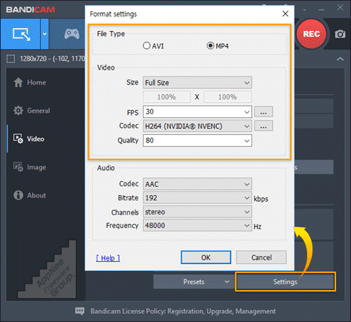The height and width of the screenshot is (322, 351).
Task: Click the Image settings icon
Action: point(19,167)
